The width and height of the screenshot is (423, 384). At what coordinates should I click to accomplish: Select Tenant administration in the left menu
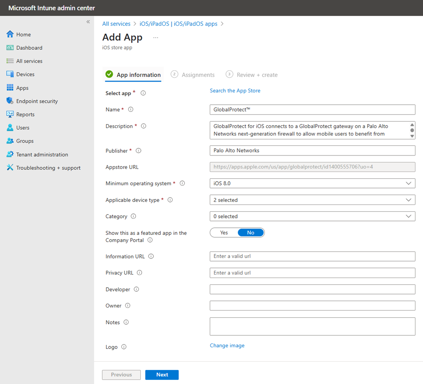[x=40, y=154]
